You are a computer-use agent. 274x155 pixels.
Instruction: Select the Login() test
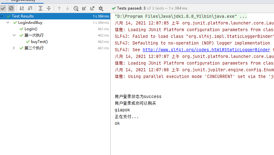coord(31,29)
